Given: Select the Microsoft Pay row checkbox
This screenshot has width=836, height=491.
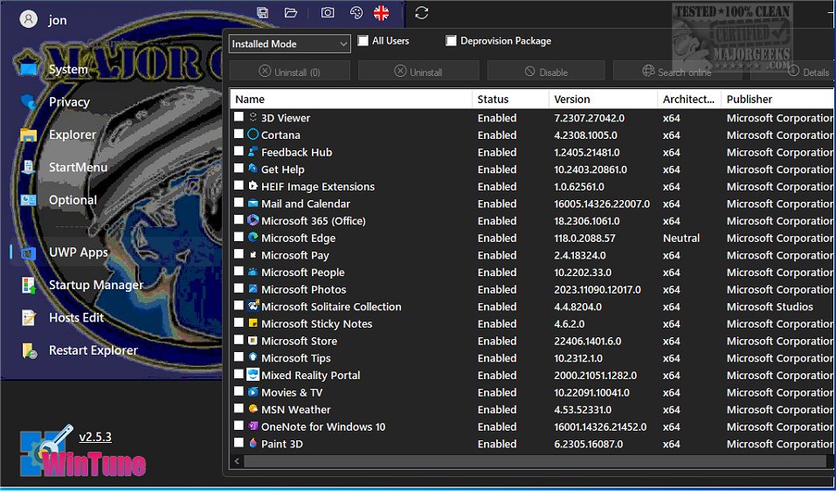Looking at the screenshot, I should (x=238, y=253).
